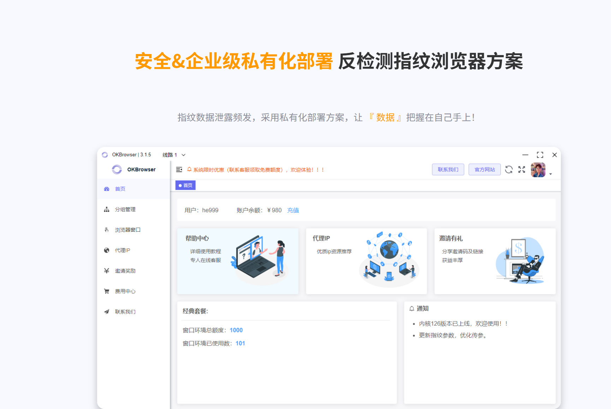Viewport: 611px width, 409px height.
Task: Select 联系我们 in the sidebar
Action: [x=134, y=312]
